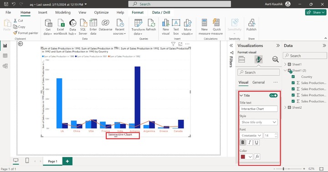
Task: Open Excel workbook source icon
Action: coord(61,23)
